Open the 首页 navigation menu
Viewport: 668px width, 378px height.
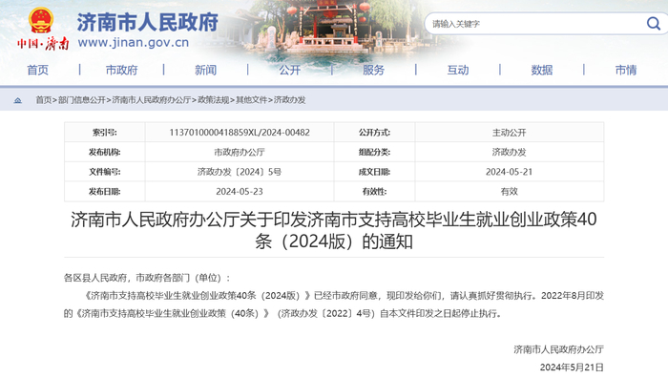tap(38, 70)
